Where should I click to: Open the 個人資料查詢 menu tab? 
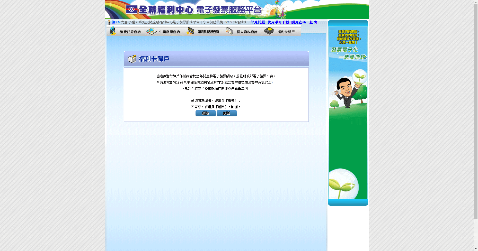coord(242,31)
